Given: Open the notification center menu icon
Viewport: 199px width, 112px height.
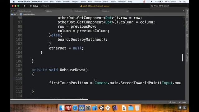Looking at the screenshot, I should coord(185,2).
